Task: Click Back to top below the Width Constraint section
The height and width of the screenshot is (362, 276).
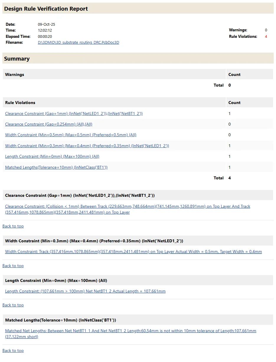Action: click(13, 266)
